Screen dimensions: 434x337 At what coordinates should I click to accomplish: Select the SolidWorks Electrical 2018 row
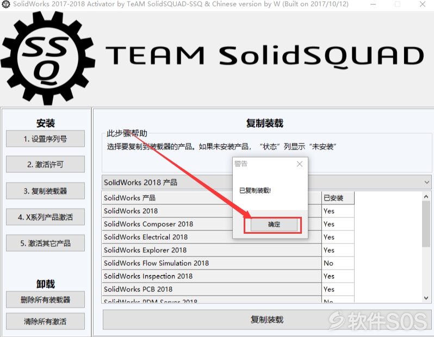click(x=212, y=237)
